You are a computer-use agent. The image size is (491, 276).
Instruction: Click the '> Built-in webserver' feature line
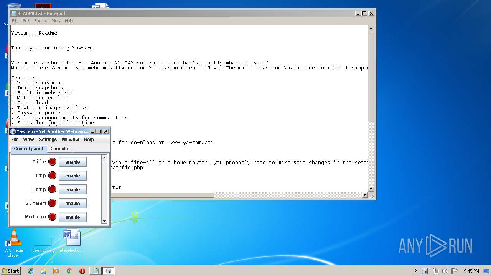click(x=41, y=93)
